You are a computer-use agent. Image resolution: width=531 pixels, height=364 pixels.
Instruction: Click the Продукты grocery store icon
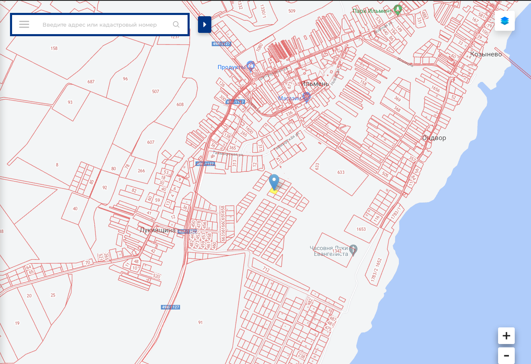pyautogui.click(x=250, y=66)
